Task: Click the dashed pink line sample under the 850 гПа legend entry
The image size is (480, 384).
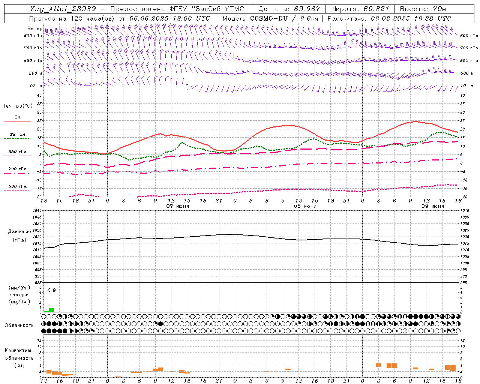Action: (17, 156)
